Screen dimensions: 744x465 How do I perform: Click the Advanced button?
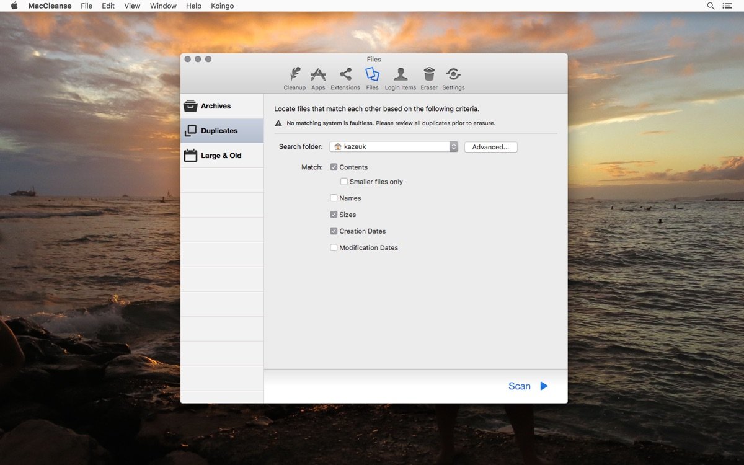490,147
